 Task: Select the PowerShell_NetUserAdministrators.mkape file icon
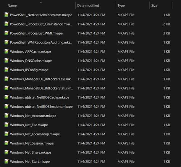6,15
